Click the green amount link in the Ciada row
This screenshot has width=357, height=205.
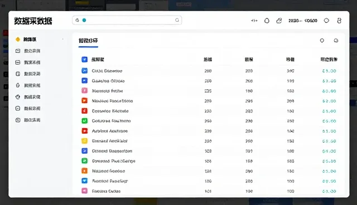[329, 71]
